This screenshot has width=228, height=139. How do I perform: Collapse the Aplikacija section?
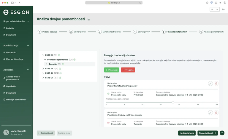pyautogui.click(x=28, y=70)
